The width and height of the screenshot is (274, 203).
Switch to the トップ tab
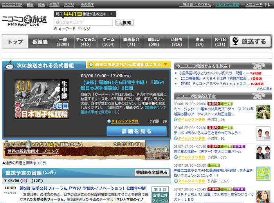[x=15, y=41]
